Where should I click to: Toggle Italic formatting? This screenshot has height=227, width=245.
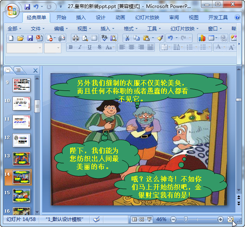tap(80, 47)
